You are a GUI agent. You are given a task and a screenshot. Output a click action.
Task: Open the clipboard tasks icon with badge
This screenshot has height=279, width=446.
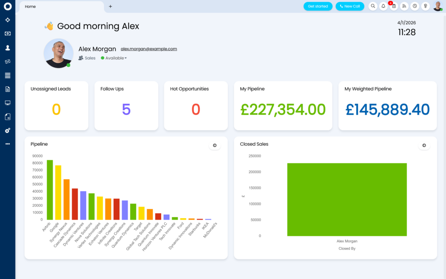394,6
